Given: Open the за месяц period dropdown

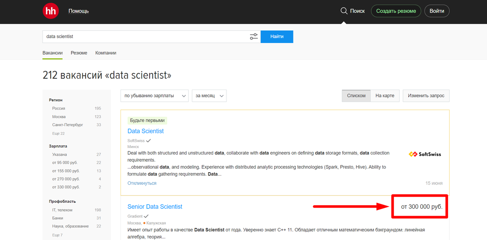Looking at the screenshot, I should [209, 96].
